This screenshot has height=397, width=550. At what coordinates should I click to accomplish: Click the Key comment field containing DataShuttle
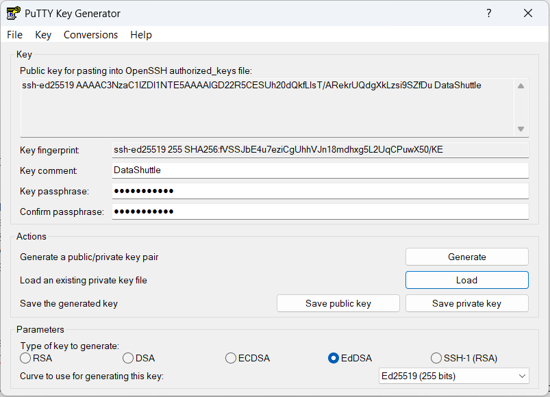click(321, 170)
